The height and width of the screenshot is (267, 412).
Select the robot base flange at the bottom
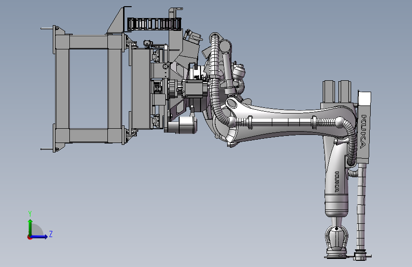(x=337, y=256)
